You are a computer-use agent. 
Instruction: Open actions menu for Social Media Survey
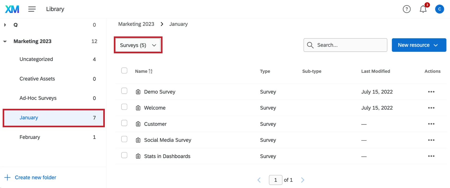coord(431,140)
